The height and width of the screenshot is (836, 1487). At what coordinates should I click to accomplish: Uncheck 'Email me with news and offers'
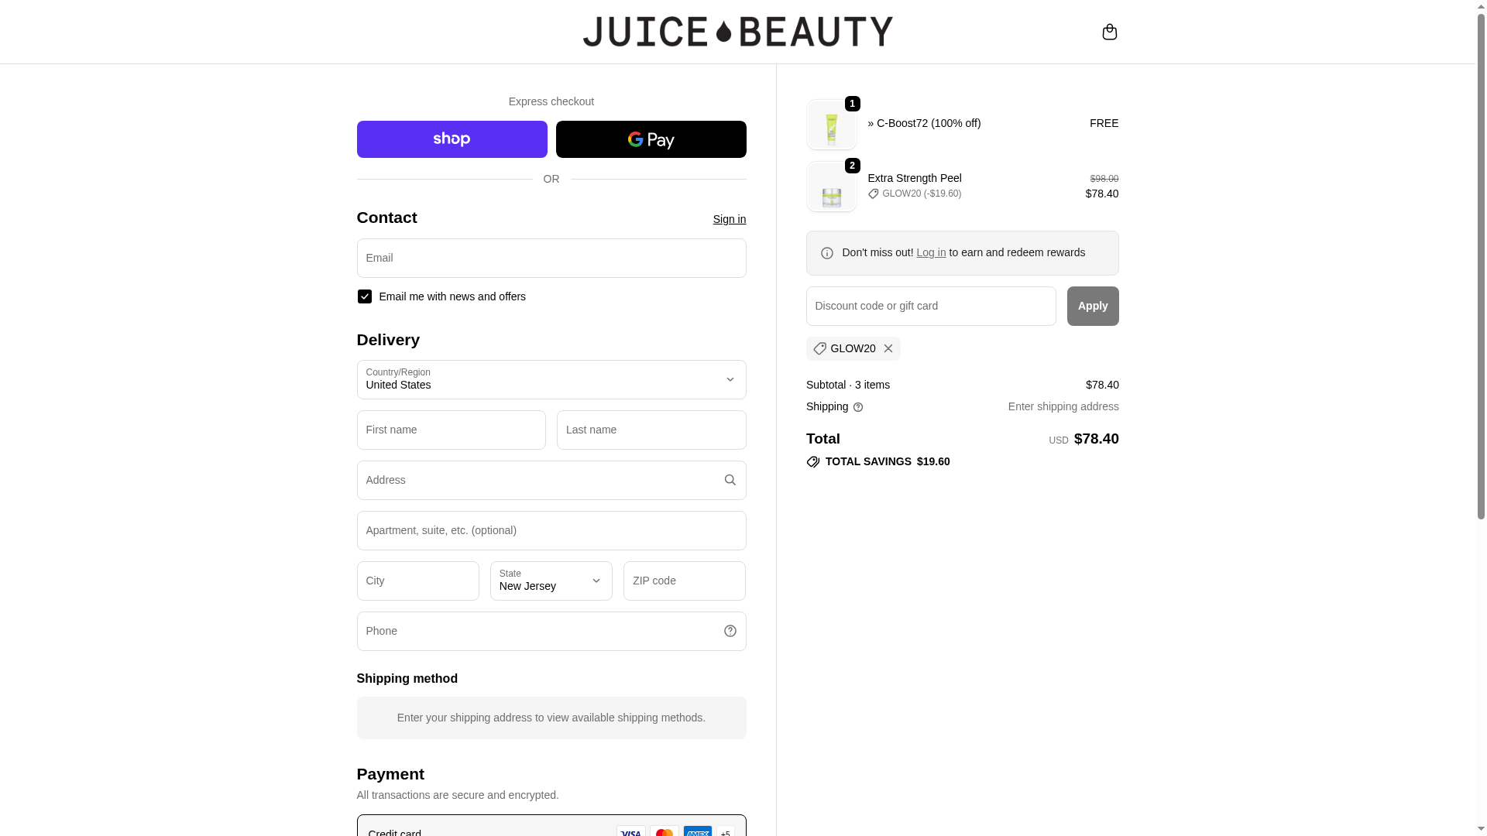pos(365,296)
